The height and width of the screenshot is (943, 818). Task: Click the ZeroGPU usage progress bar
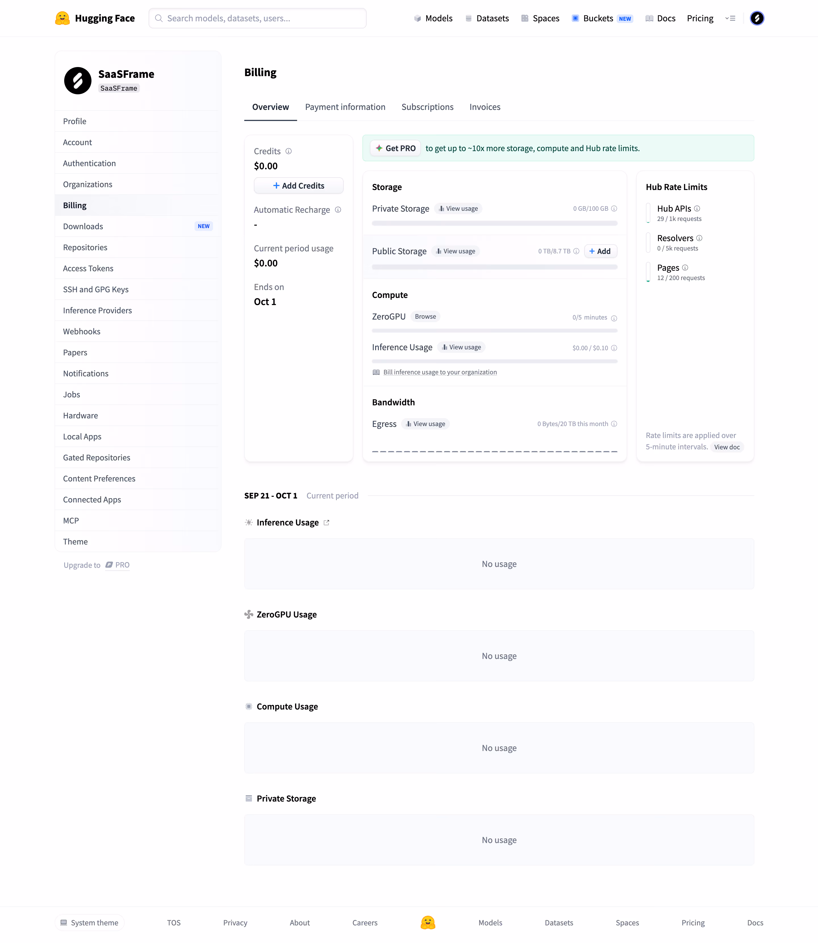(494, 330)
